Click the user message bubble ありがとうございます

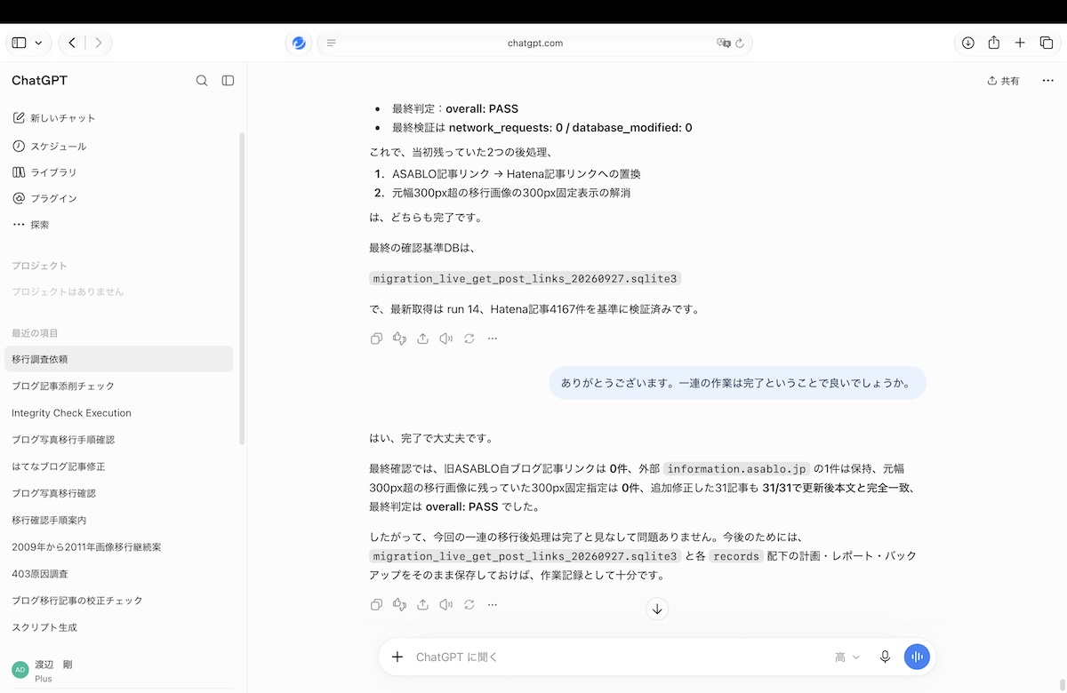coord(737,383)
